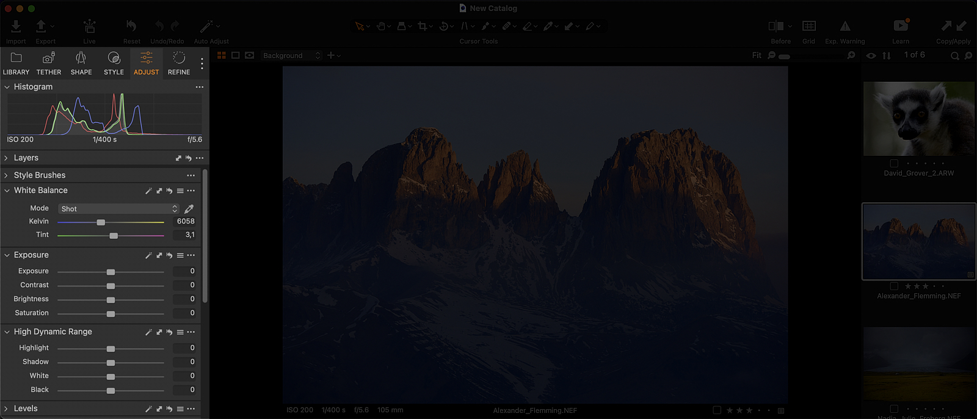Switch to the Tether tool tab

pos(49,64)
